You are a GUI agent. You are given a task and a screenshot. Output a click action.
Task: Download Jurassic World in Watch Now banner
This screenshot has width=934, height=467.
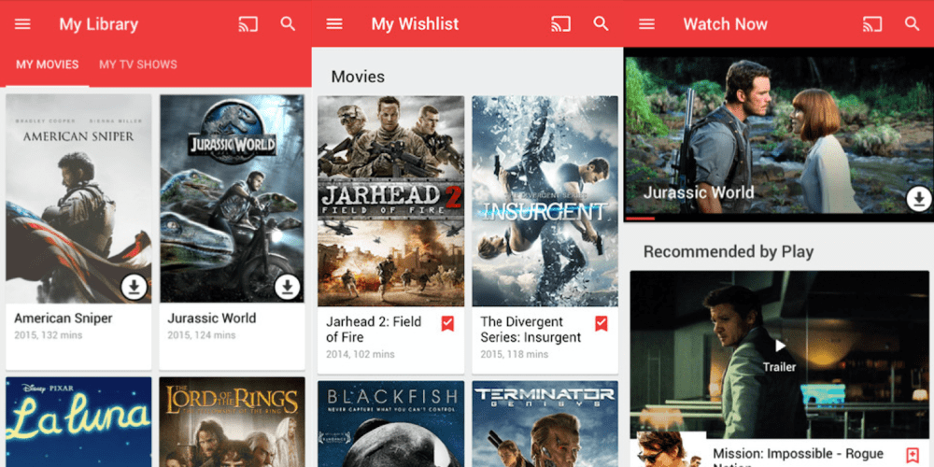(x=918, y=198)
